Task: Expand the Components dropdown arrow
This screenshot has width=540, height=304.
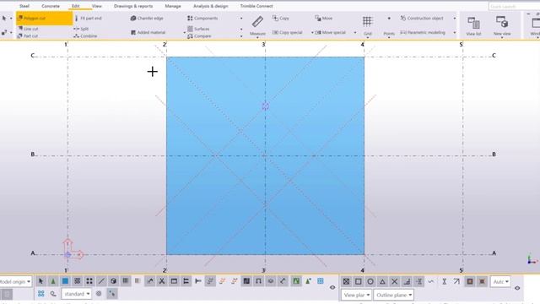Action: 241,19
